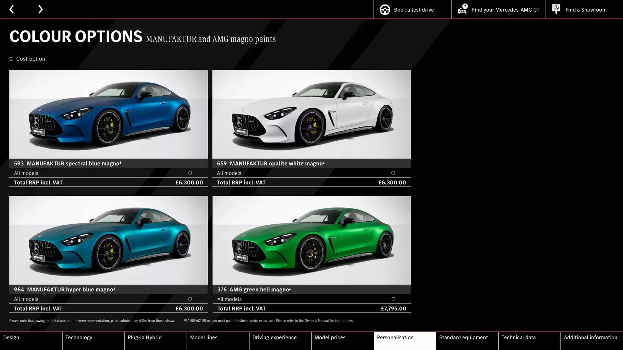Click cost option circle for opalite white magno

pyautogui.click(x=393, y=173)
